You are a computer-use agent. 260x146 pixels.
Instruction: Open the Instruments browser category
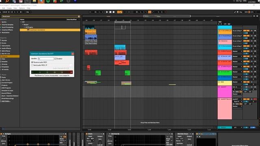[6, 46]
